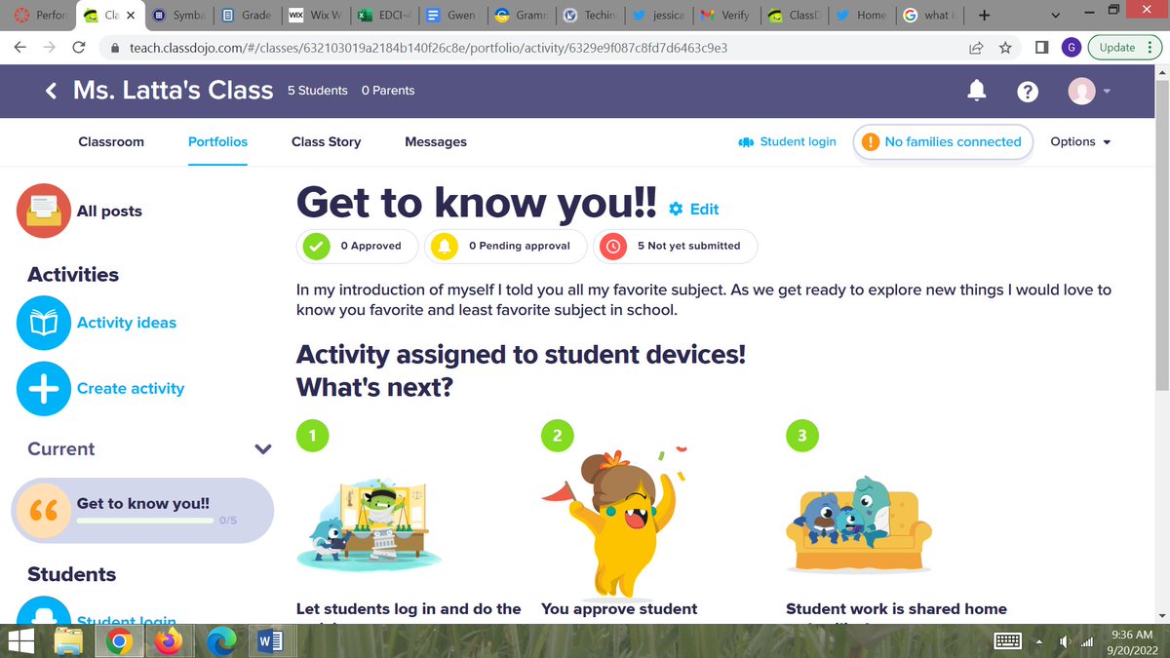Collapse the Current activities section chevron
The width and height of the screenshot is (1170, 658).
tap(261, 449)
